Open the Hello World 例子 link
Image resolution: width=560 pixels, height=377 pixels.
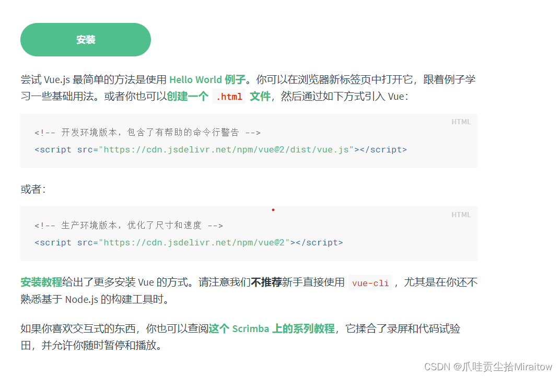tap(207, 79)
